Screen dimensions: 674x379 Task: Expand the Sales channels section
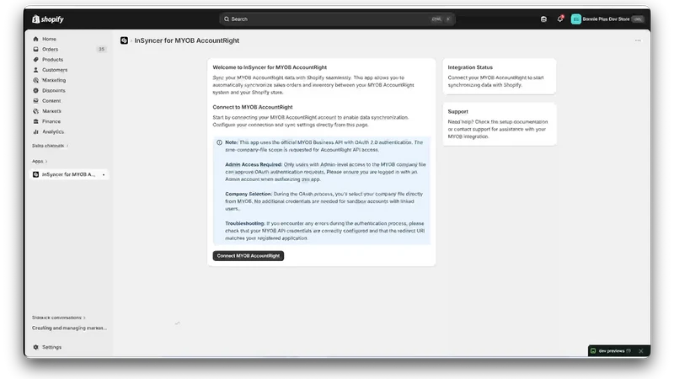coord(50,146)
